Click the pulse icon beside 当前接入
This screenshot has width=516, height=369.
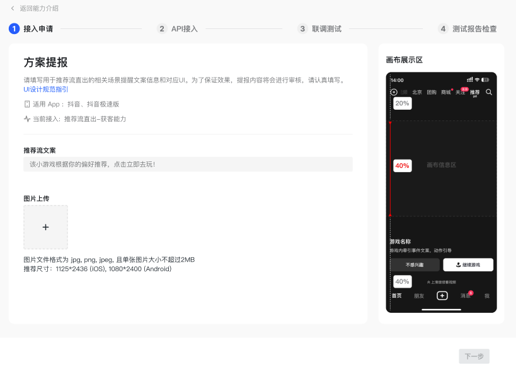pyautogui.click(x=27, y=119)
